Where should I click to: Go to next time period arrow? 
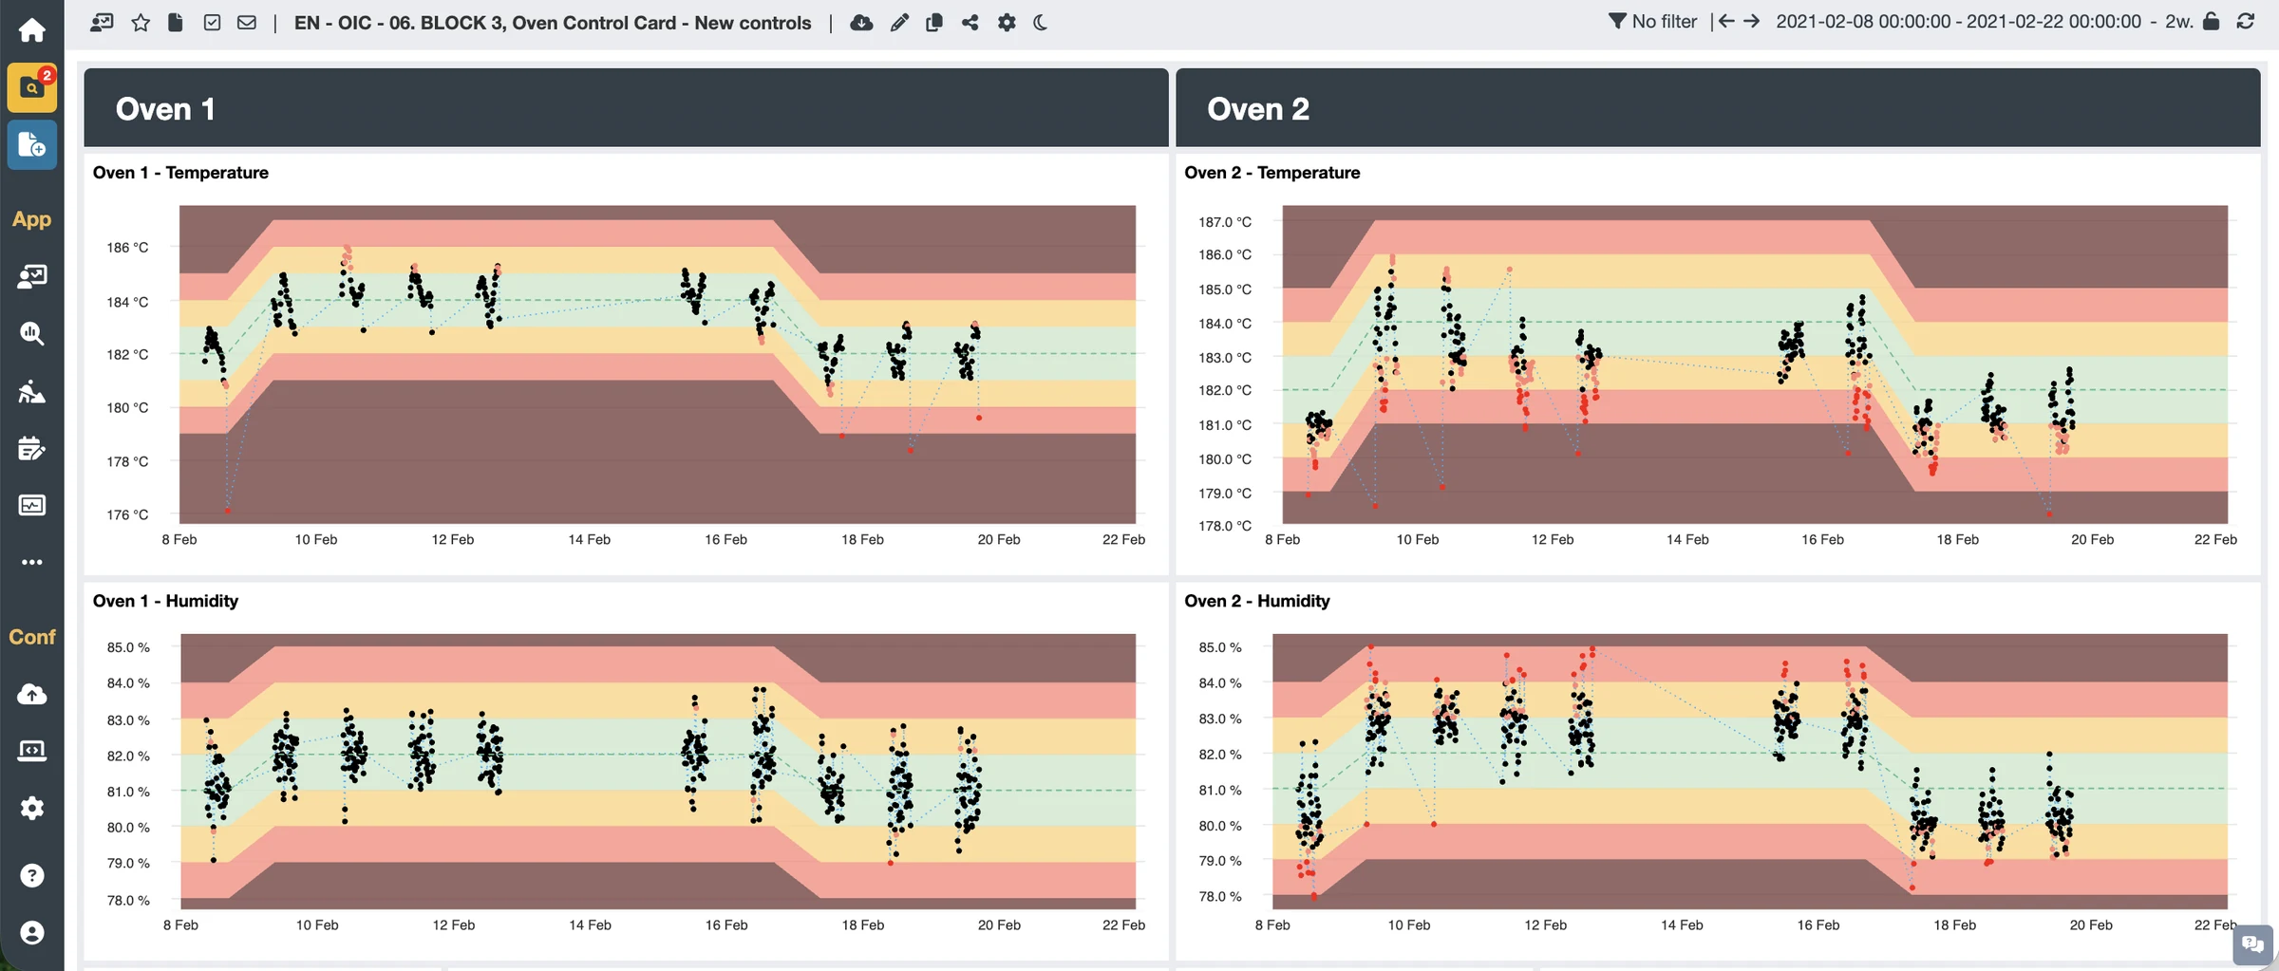pyautogui.click(x=1752, y=21)
